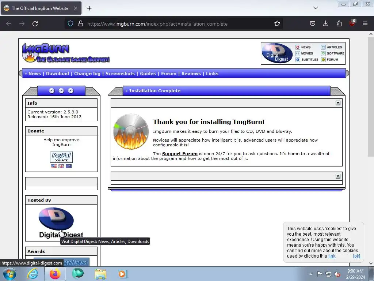Image resolution: width=374 pixels, height=281 pixels.
Task: Open Digital Digest SOFTWARE link
Action: [x=332, y=53]
